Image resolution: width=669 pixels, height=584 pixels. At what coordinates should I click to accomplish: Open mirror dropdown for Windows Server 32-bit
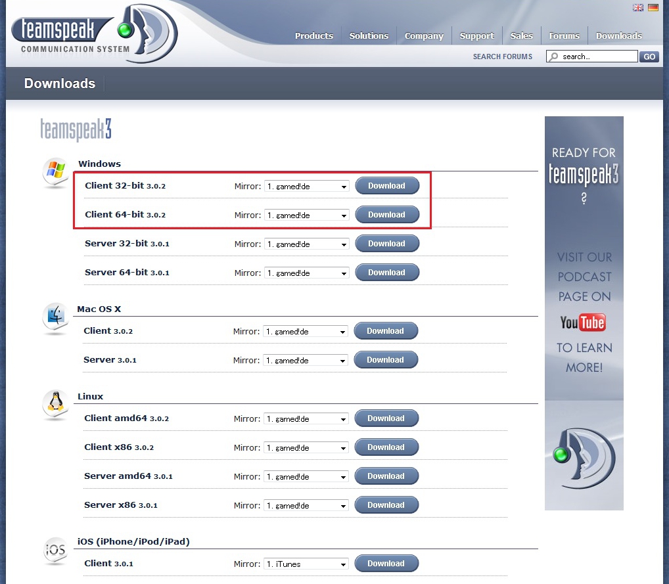coord(307,244)
